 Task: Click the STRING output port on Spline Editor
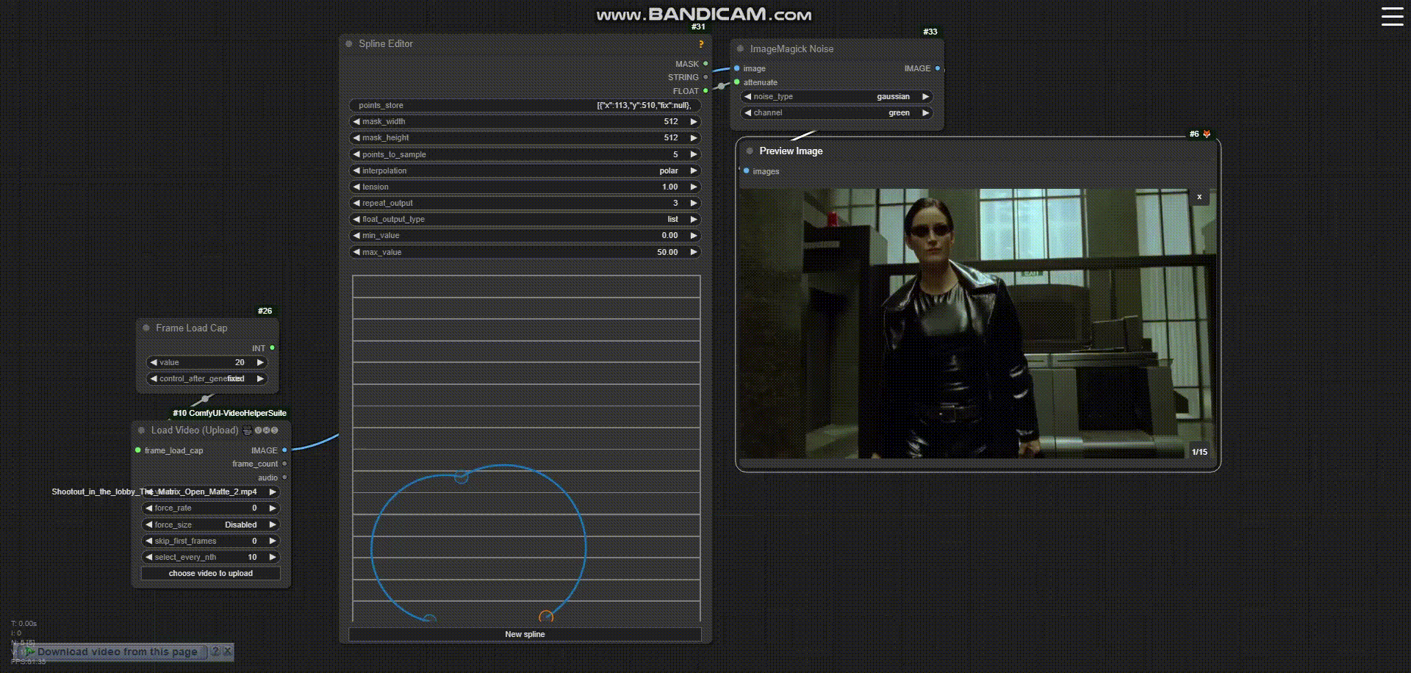(705, 77)
